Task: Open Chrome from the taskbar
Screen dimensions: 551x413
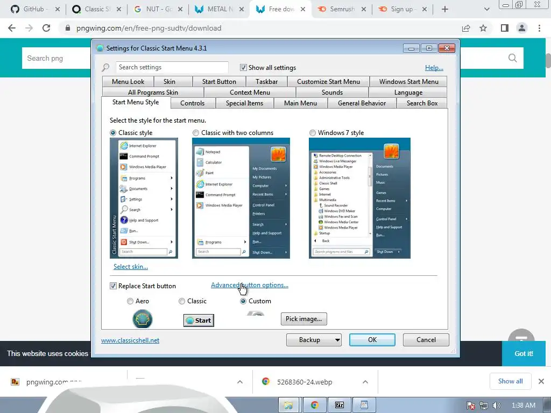Action: point(314,405)
